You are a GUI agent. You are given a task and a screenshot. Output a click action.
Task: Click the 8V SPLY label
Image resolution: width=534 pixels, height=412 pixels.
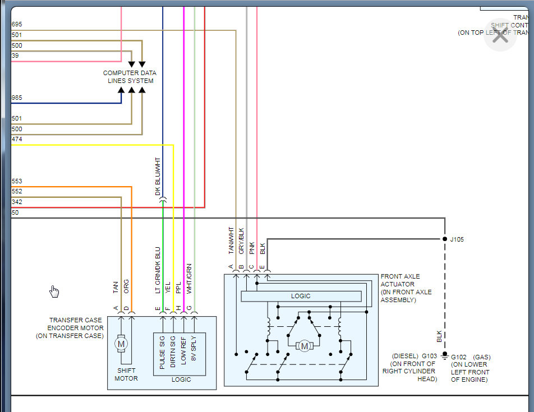point(194,349)
